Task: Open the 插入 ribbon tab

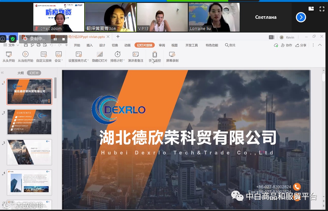Action: click(x=90, y=45)
